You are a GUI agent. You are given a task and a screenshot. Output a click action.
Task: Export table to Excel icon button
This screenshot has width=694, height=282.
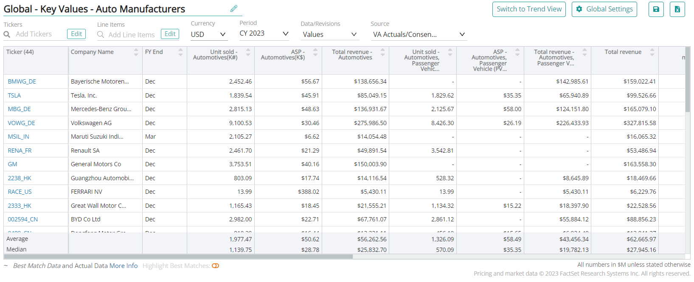pos(677,9)
